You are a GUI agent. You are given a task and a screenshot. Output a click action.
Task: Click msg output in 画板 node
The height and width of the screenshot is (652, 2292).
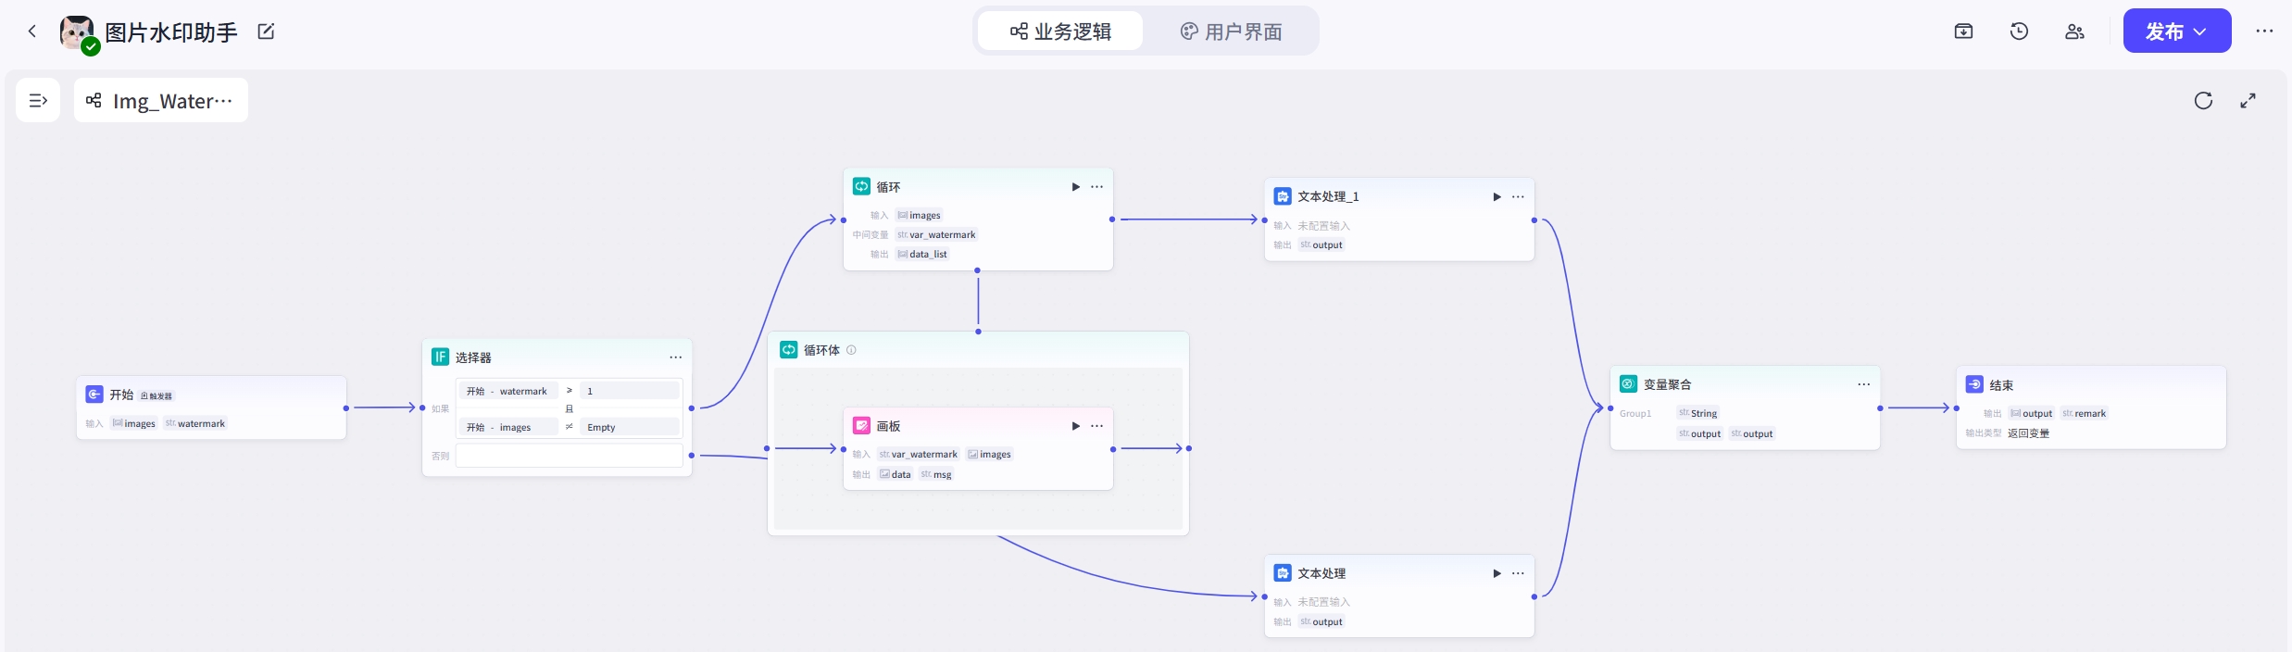pyautogui.click(x=936, y=474)
